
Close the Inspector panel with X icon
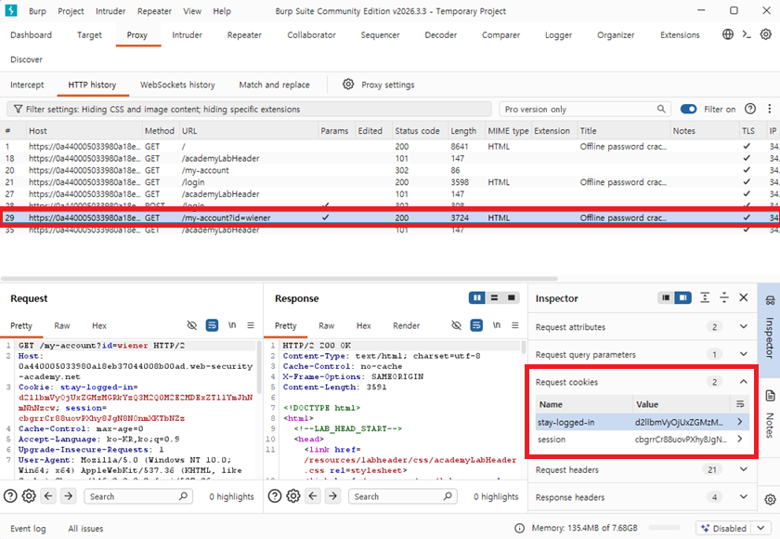(744, 297)
